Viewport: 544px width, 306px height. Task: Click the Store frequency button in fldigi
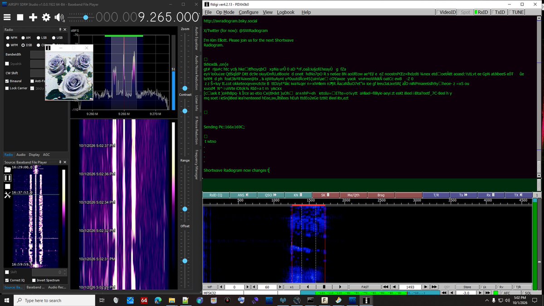pyautogui.click(x=467, y=287)
